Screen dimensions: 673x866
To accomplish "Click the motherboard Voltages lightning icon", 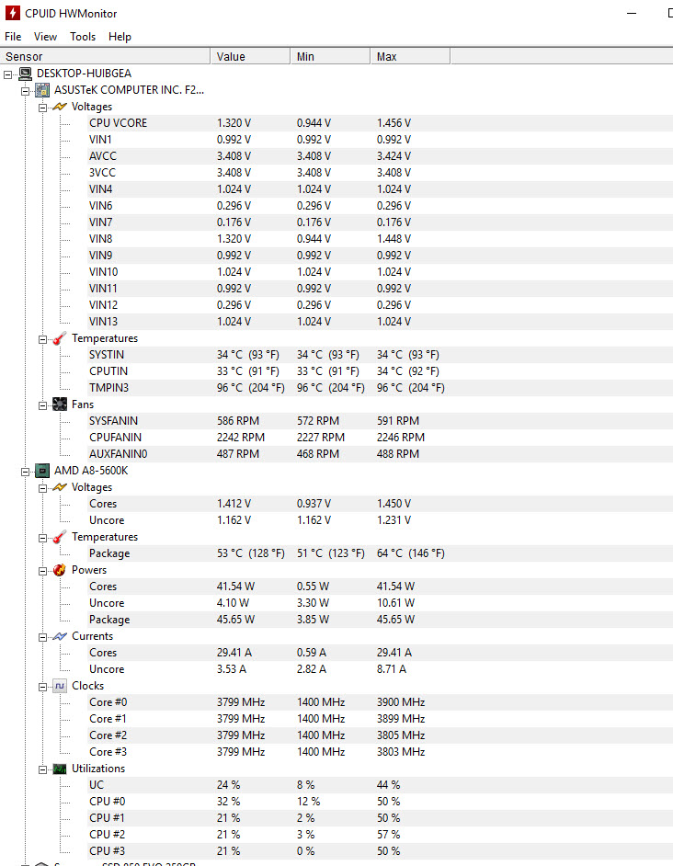I will tap(60, 107).
